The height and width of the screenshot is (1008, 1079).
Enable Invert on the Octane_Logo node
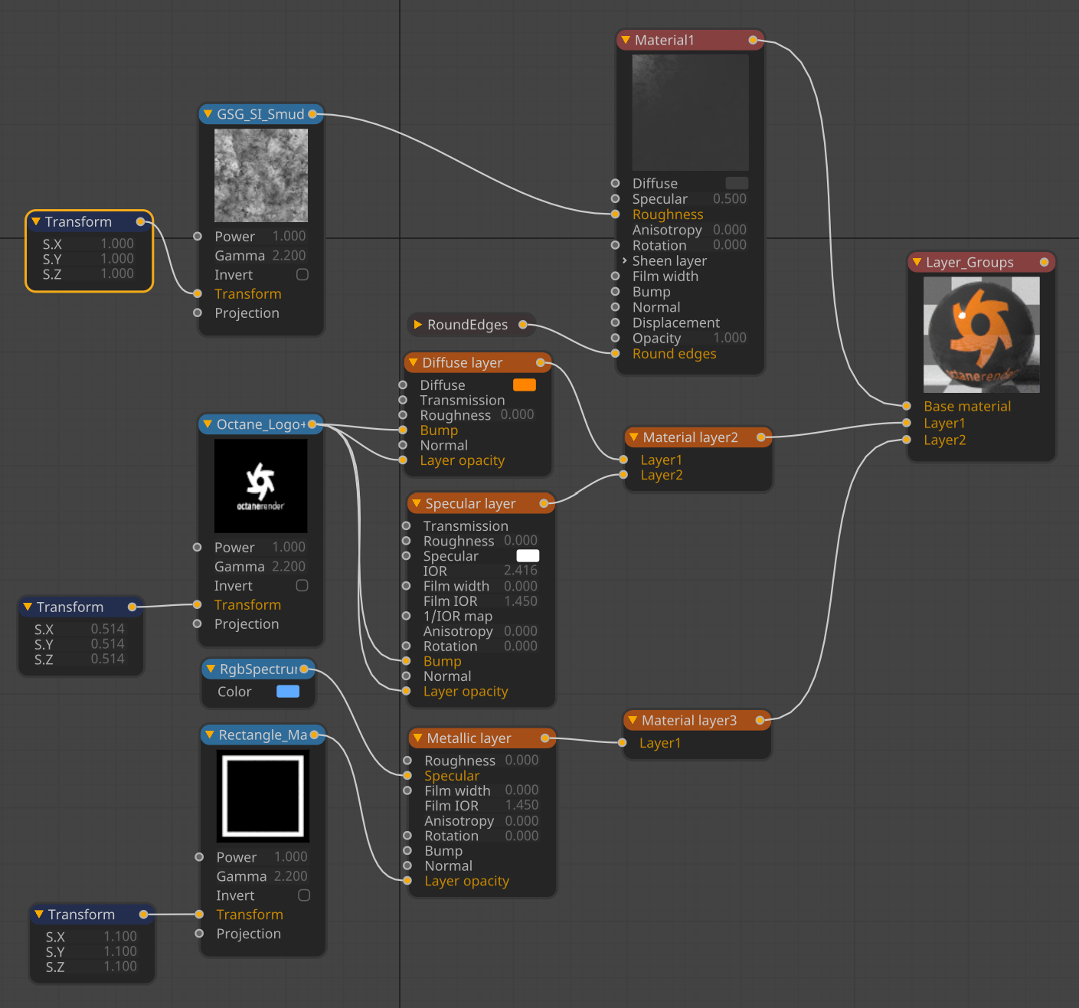click(x=302, y=585)
